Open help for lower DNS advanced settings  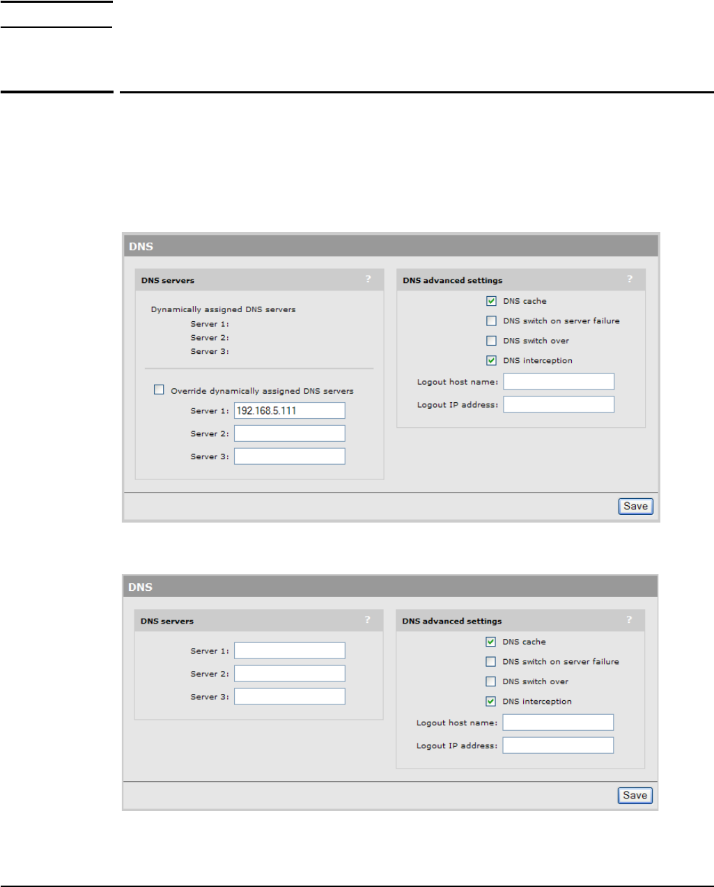tap(629, 620)
